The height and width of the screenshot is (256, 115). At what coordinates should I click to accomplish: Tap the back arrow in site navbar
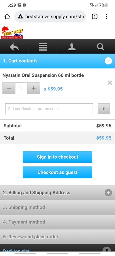coord(14,47)
